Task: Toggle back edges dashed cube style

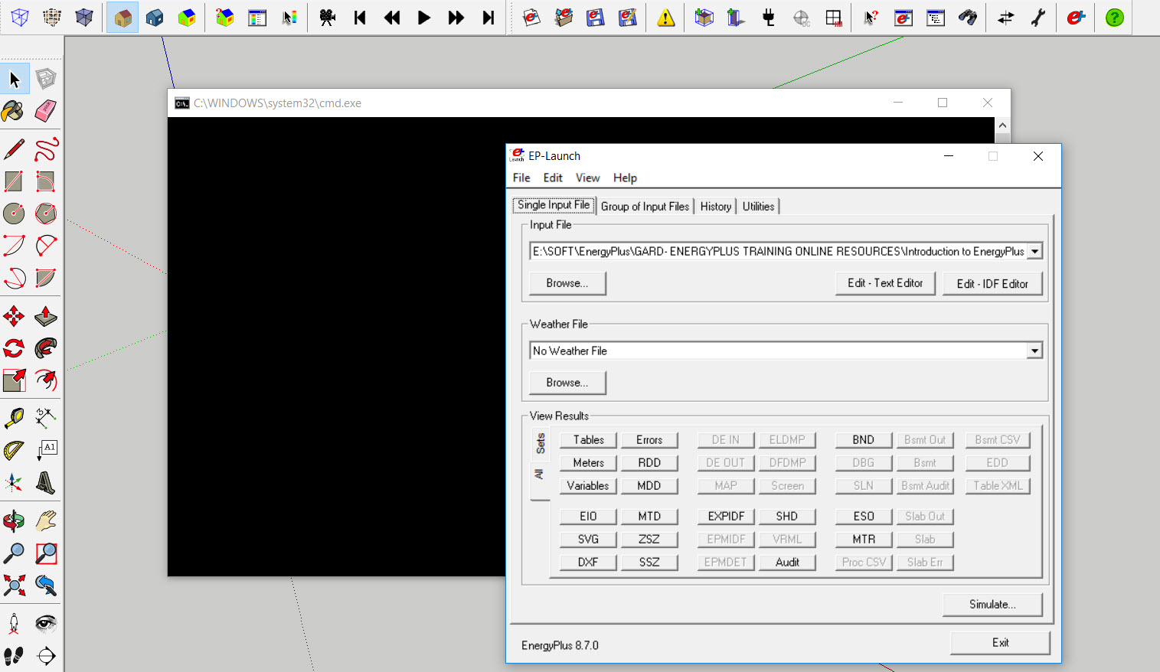Action: (52, 17)
